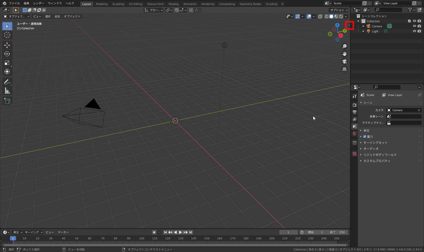Hide Light in viewport via eye icon
The width and height of the screenshot is (424, 252).
(414, 31)
